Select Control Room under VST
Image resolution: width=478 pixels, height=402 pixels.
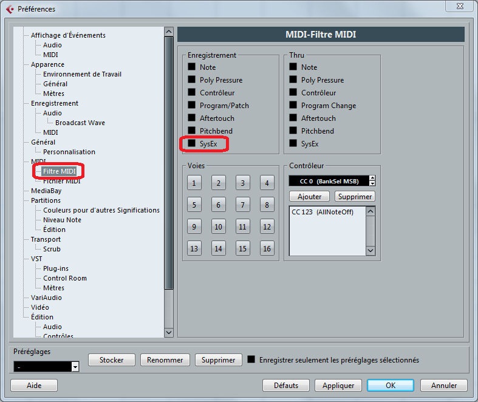[64, 278]
